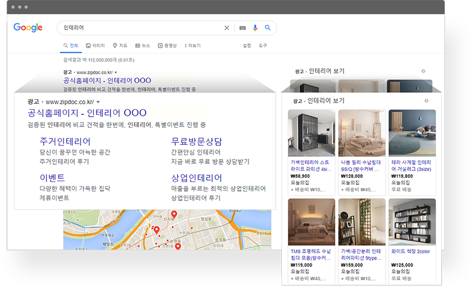
Task: Open the 이벤트 sitelink
Action: (52, 177)
